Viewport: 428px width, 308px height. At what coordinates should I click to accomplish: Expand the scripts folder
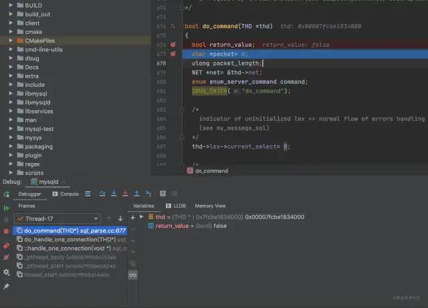[11, 172]
